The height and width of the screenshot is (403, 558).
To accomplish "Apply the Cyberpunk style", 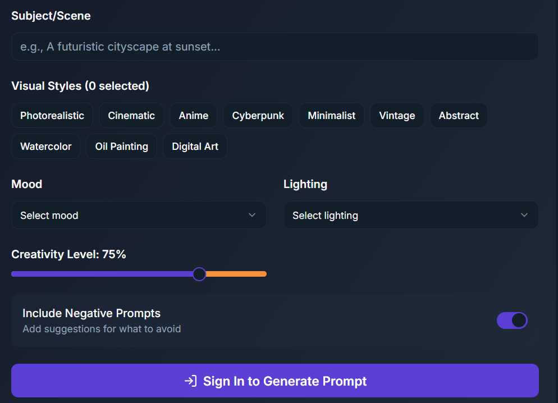I will click(x=258, y=115).
